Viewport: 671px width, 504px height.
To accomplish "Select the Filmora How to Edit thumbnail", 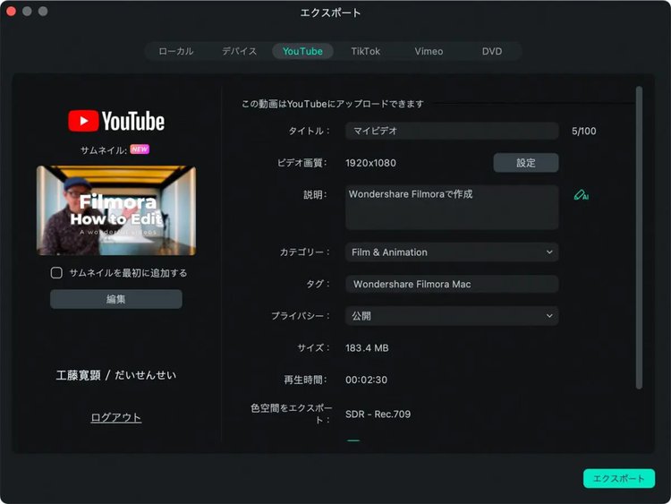I will tap(116, 210).
